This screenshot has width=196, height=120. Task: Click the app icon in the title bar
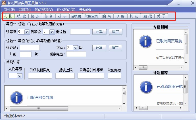(x=4, y=3)
